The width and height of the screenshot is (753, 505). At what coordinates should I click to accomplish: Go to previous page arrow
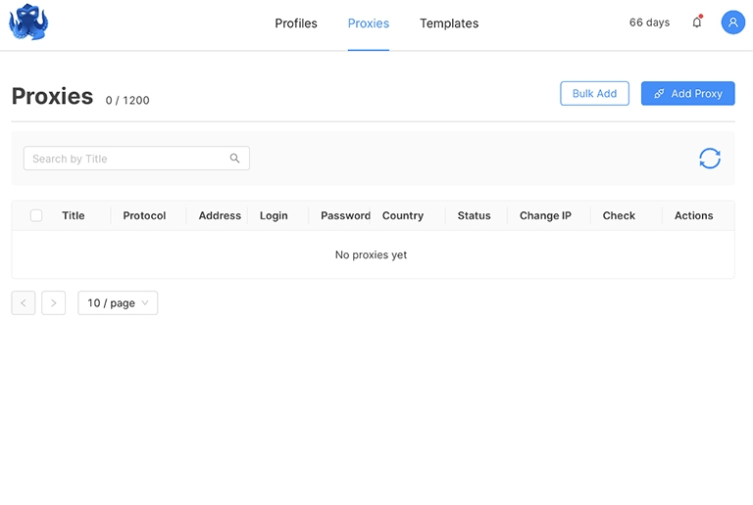[x=24, y=302]
